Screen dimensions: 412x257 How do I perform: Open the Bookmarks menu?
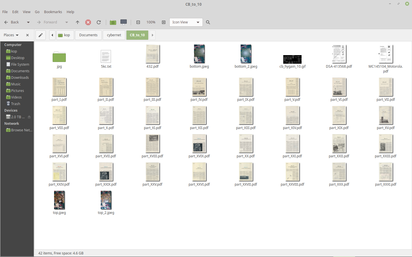click(x=53, y=12)
